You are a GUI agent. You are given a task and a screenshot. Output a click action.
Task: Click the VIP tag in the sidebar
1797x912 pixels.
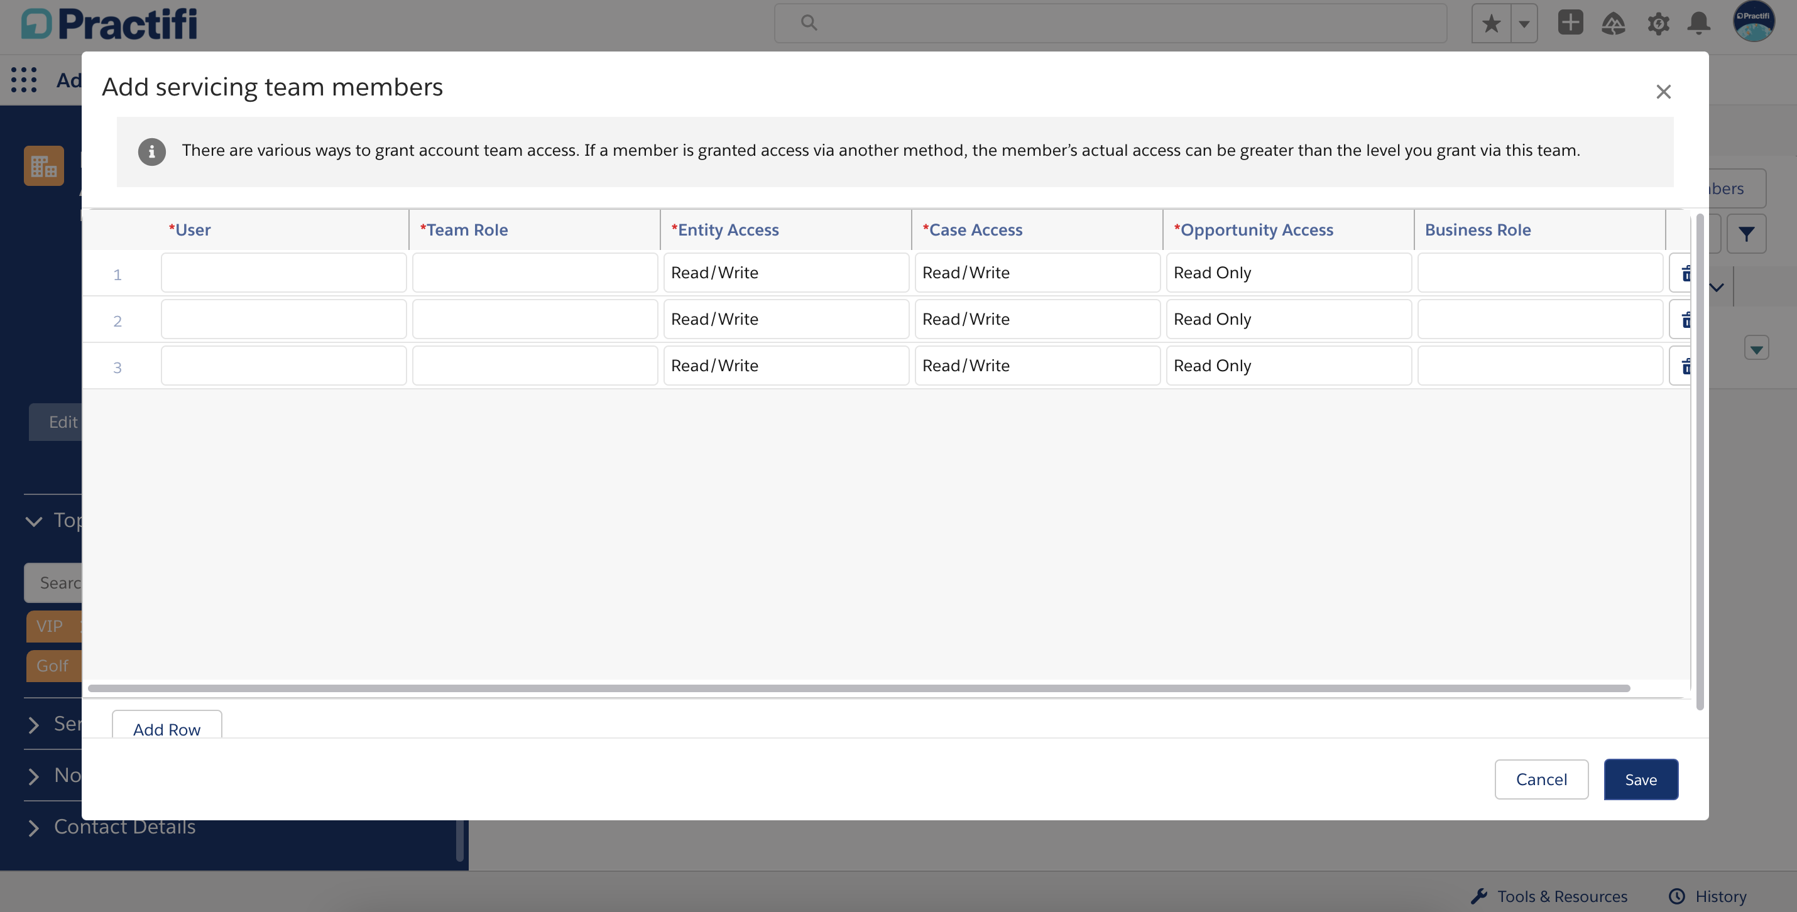[x=53, y=626]
